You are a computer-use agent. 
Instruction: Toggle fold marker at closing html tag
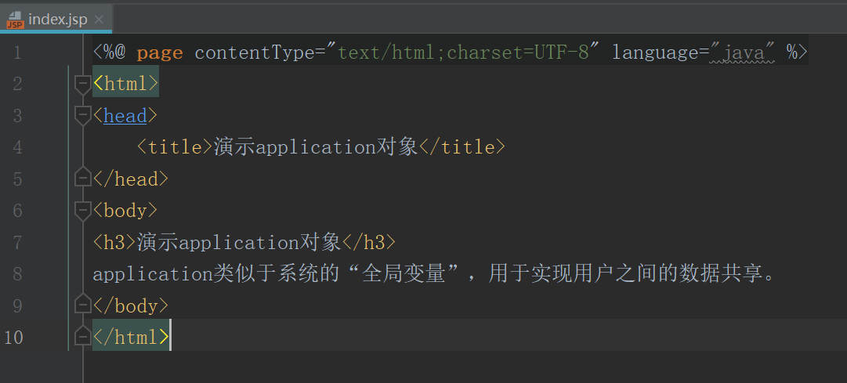pos(82,337)
